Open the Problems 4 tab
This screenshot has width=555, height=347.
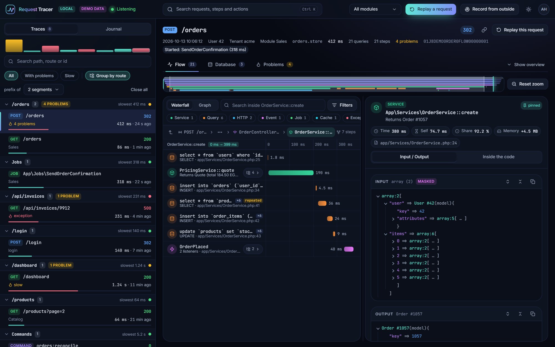coord(274,65)
